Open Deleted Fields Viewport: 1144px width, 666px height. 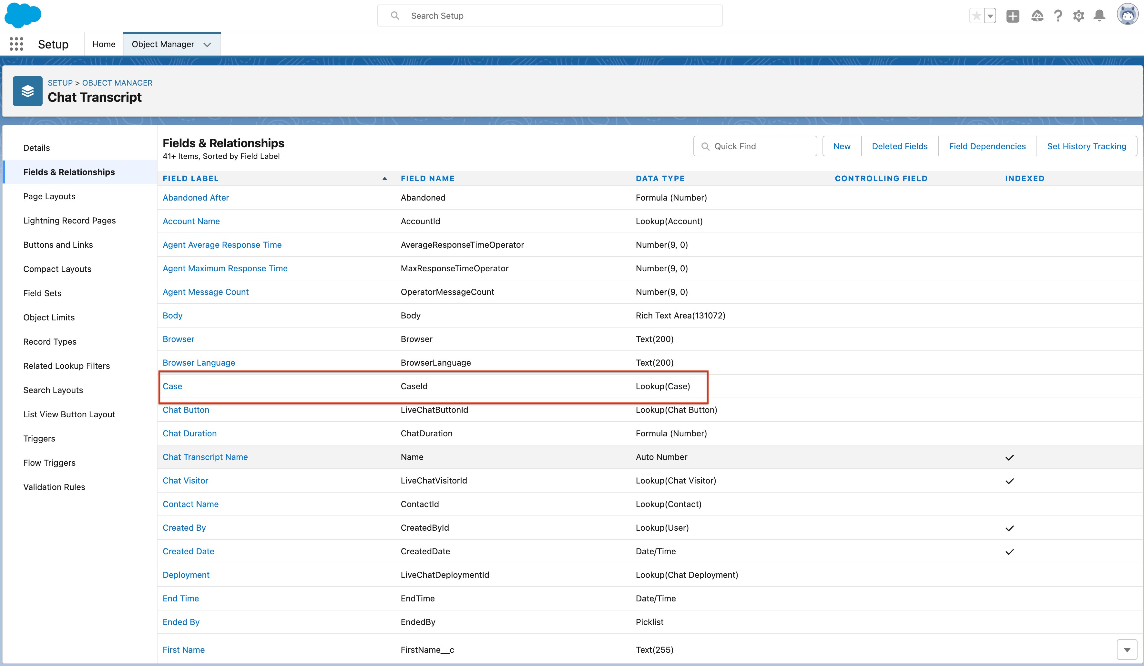coord(899,146)
